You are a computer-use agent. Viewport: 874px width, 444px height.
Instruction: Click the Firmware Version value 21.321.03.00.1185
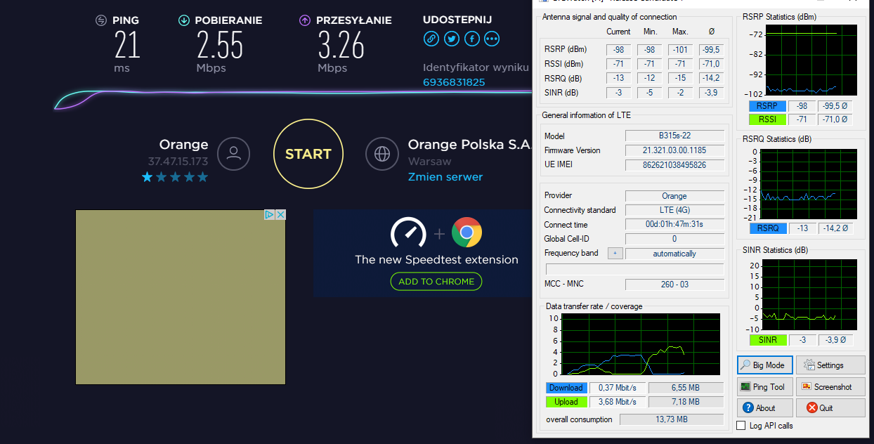674,150
